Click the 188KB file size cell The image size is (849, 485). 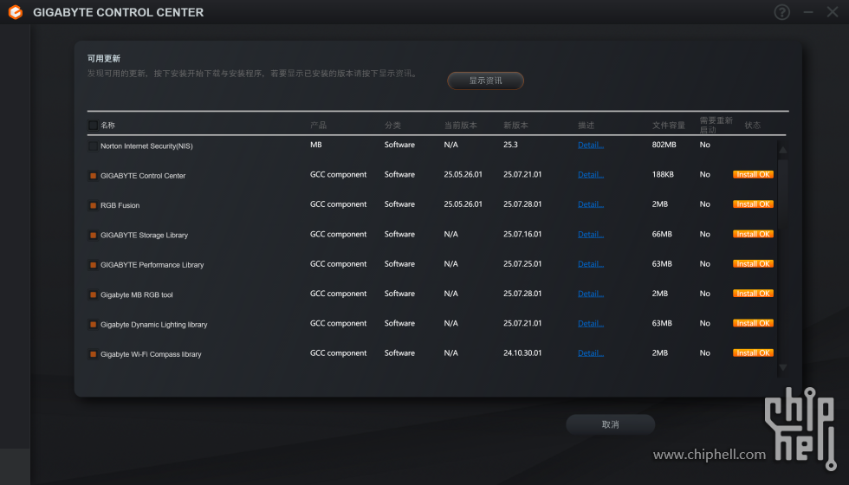pyautogui.click(x=664, y=174)
